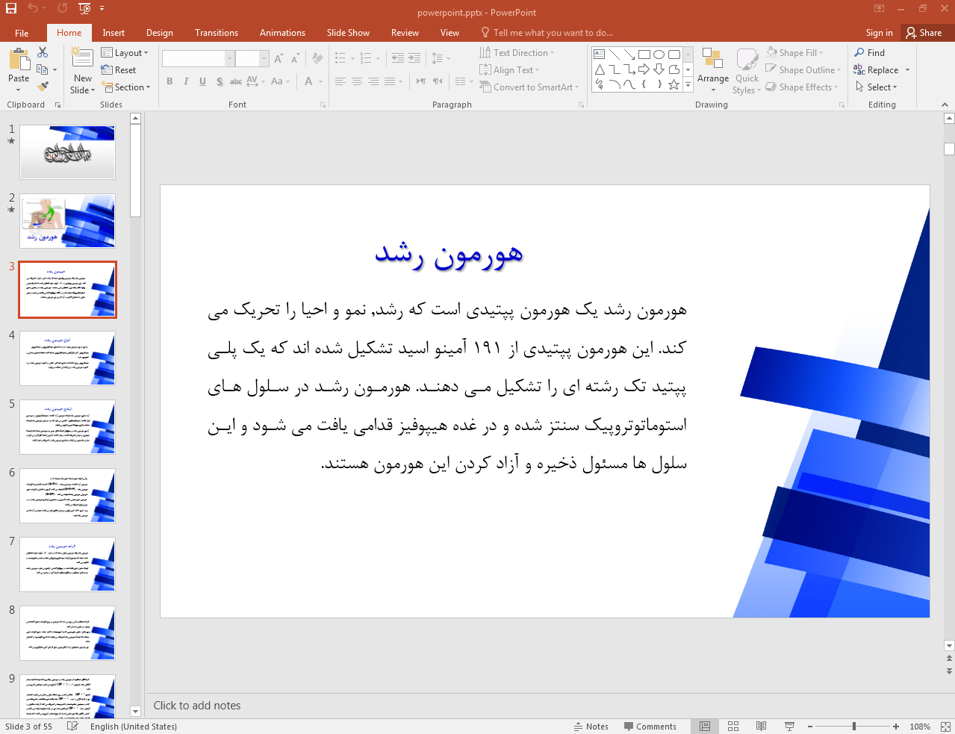Image resolution: width=955 pixels, height=734 pixels.
Task: Toggle the Comments pane
Action: pyautogui.click(x=650, y=727)
